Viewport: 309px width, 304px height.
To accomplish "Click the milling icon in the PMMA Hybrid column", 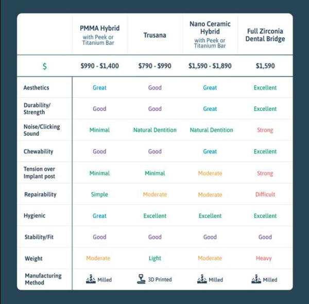I will (90, 279).
